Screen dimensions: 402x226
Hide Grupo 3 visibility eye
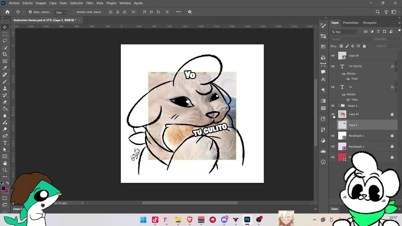coord(333,106)
